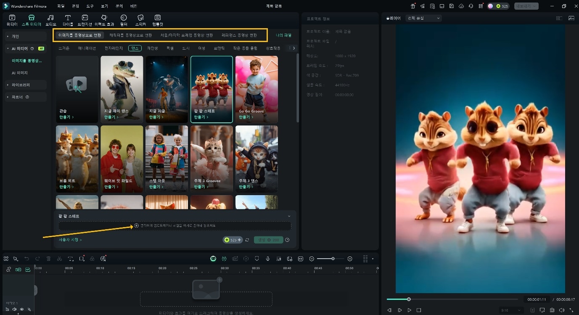Click the trash delete icon in timeline toolbar

(x=48, y=259)
